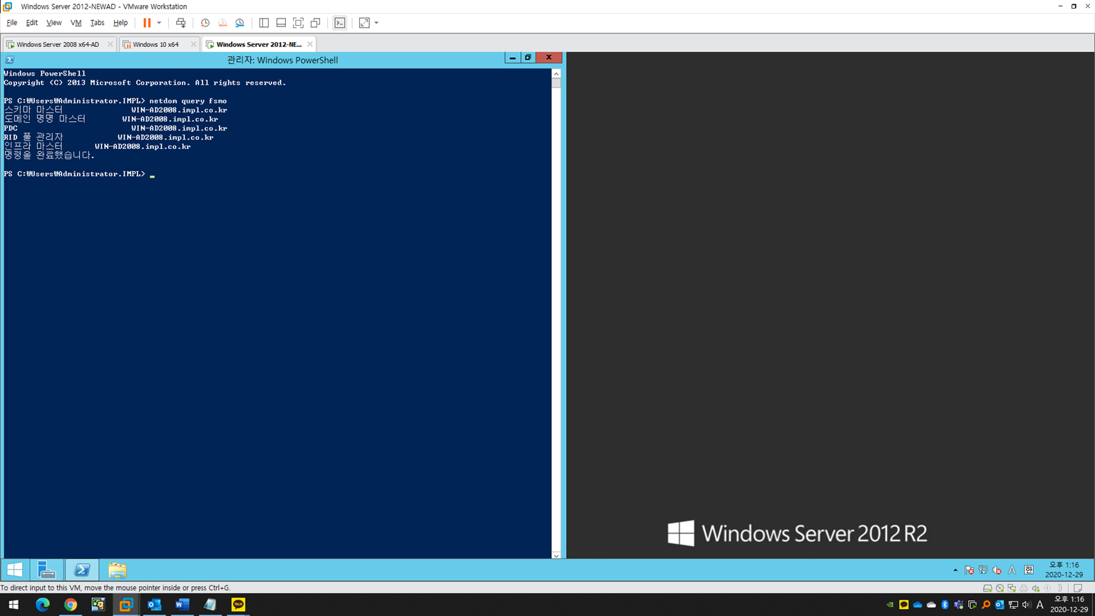Open the VM menu

pos(76,23)
